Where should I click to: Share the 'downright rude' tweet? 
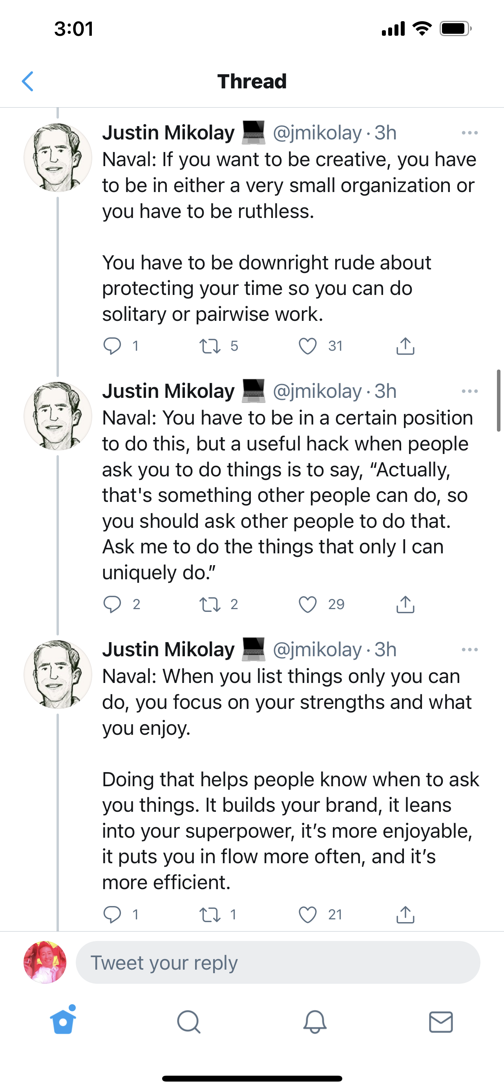point(405,346)
